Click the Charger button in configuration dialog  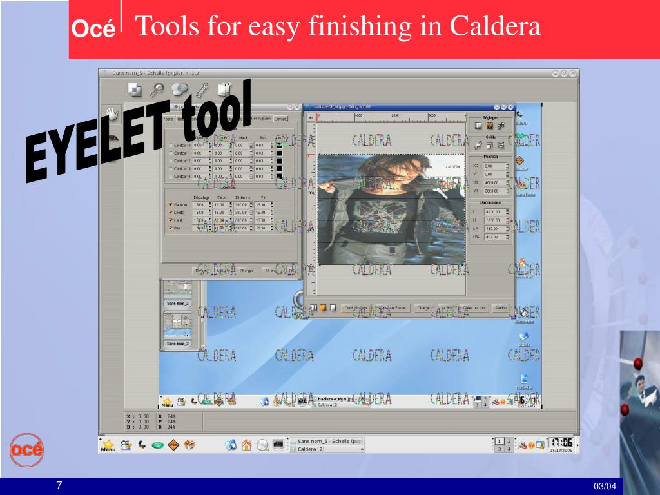tap(246, 271)
